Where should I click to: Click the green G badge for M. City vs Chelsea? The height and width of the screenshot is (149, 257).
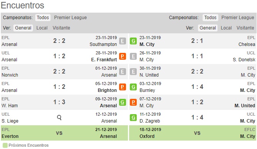(133, 41)
